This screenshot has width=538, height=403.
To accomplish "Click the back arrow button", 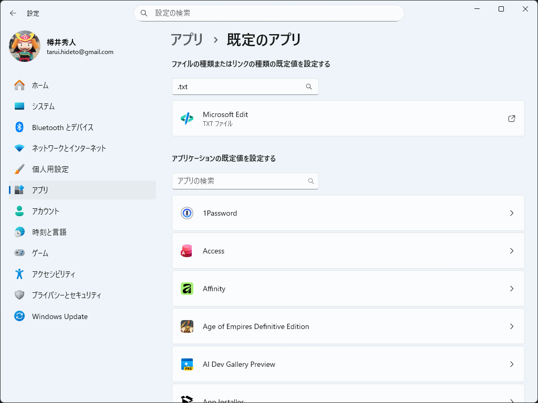I will 13,13.
